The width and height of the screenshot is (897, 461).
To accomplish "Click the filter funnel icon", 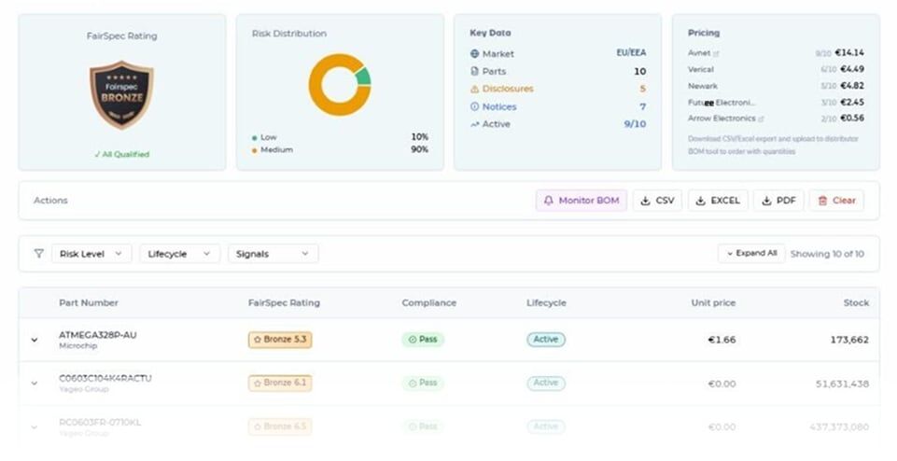I will pos(38,254).
